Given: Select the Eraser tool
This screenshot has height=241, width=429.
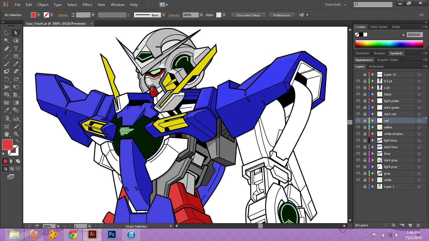Looking at the screenshot, I should [16, 72].
